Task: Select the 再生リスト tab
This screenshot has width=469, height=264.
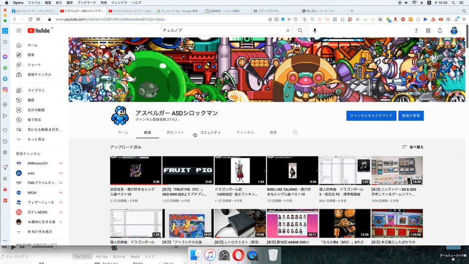Action: [x=175, y=132]
